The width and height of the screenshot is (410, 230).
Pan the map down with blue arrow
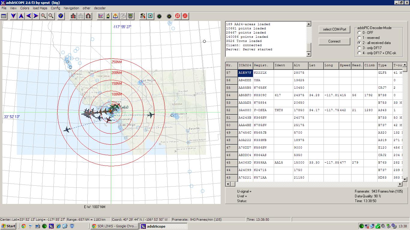[x=14, y=16]
